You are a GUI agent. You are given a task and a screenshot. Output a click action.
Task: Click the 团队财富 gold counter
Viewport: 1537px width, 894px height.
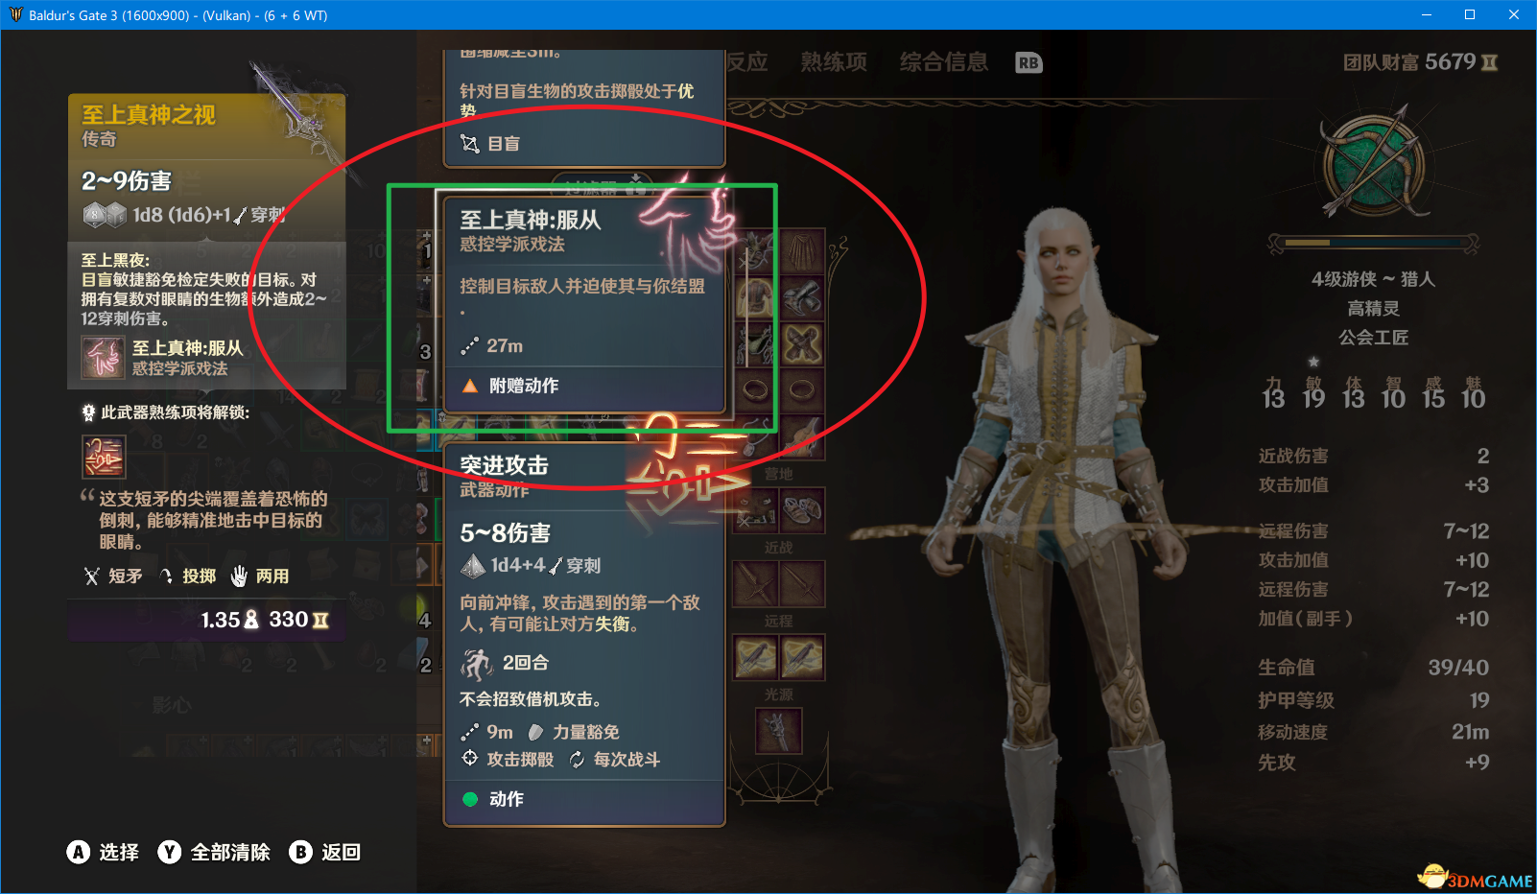point(1420,62)
